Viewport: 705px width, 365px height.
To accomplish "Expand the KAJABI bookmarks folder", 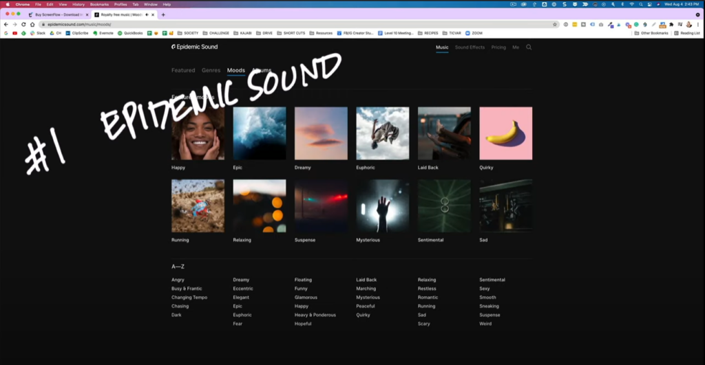I will point(242,33).
